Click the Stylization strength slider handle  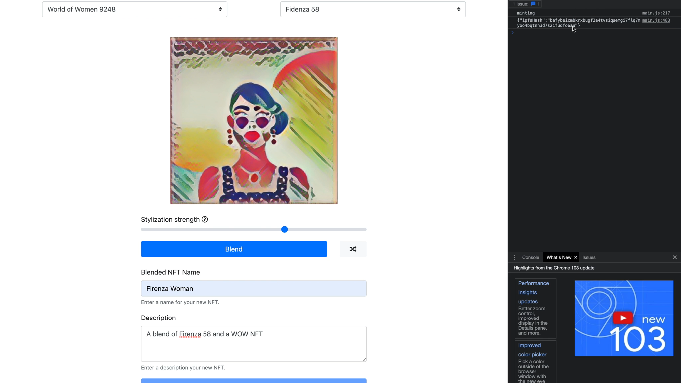click(284, 229)
